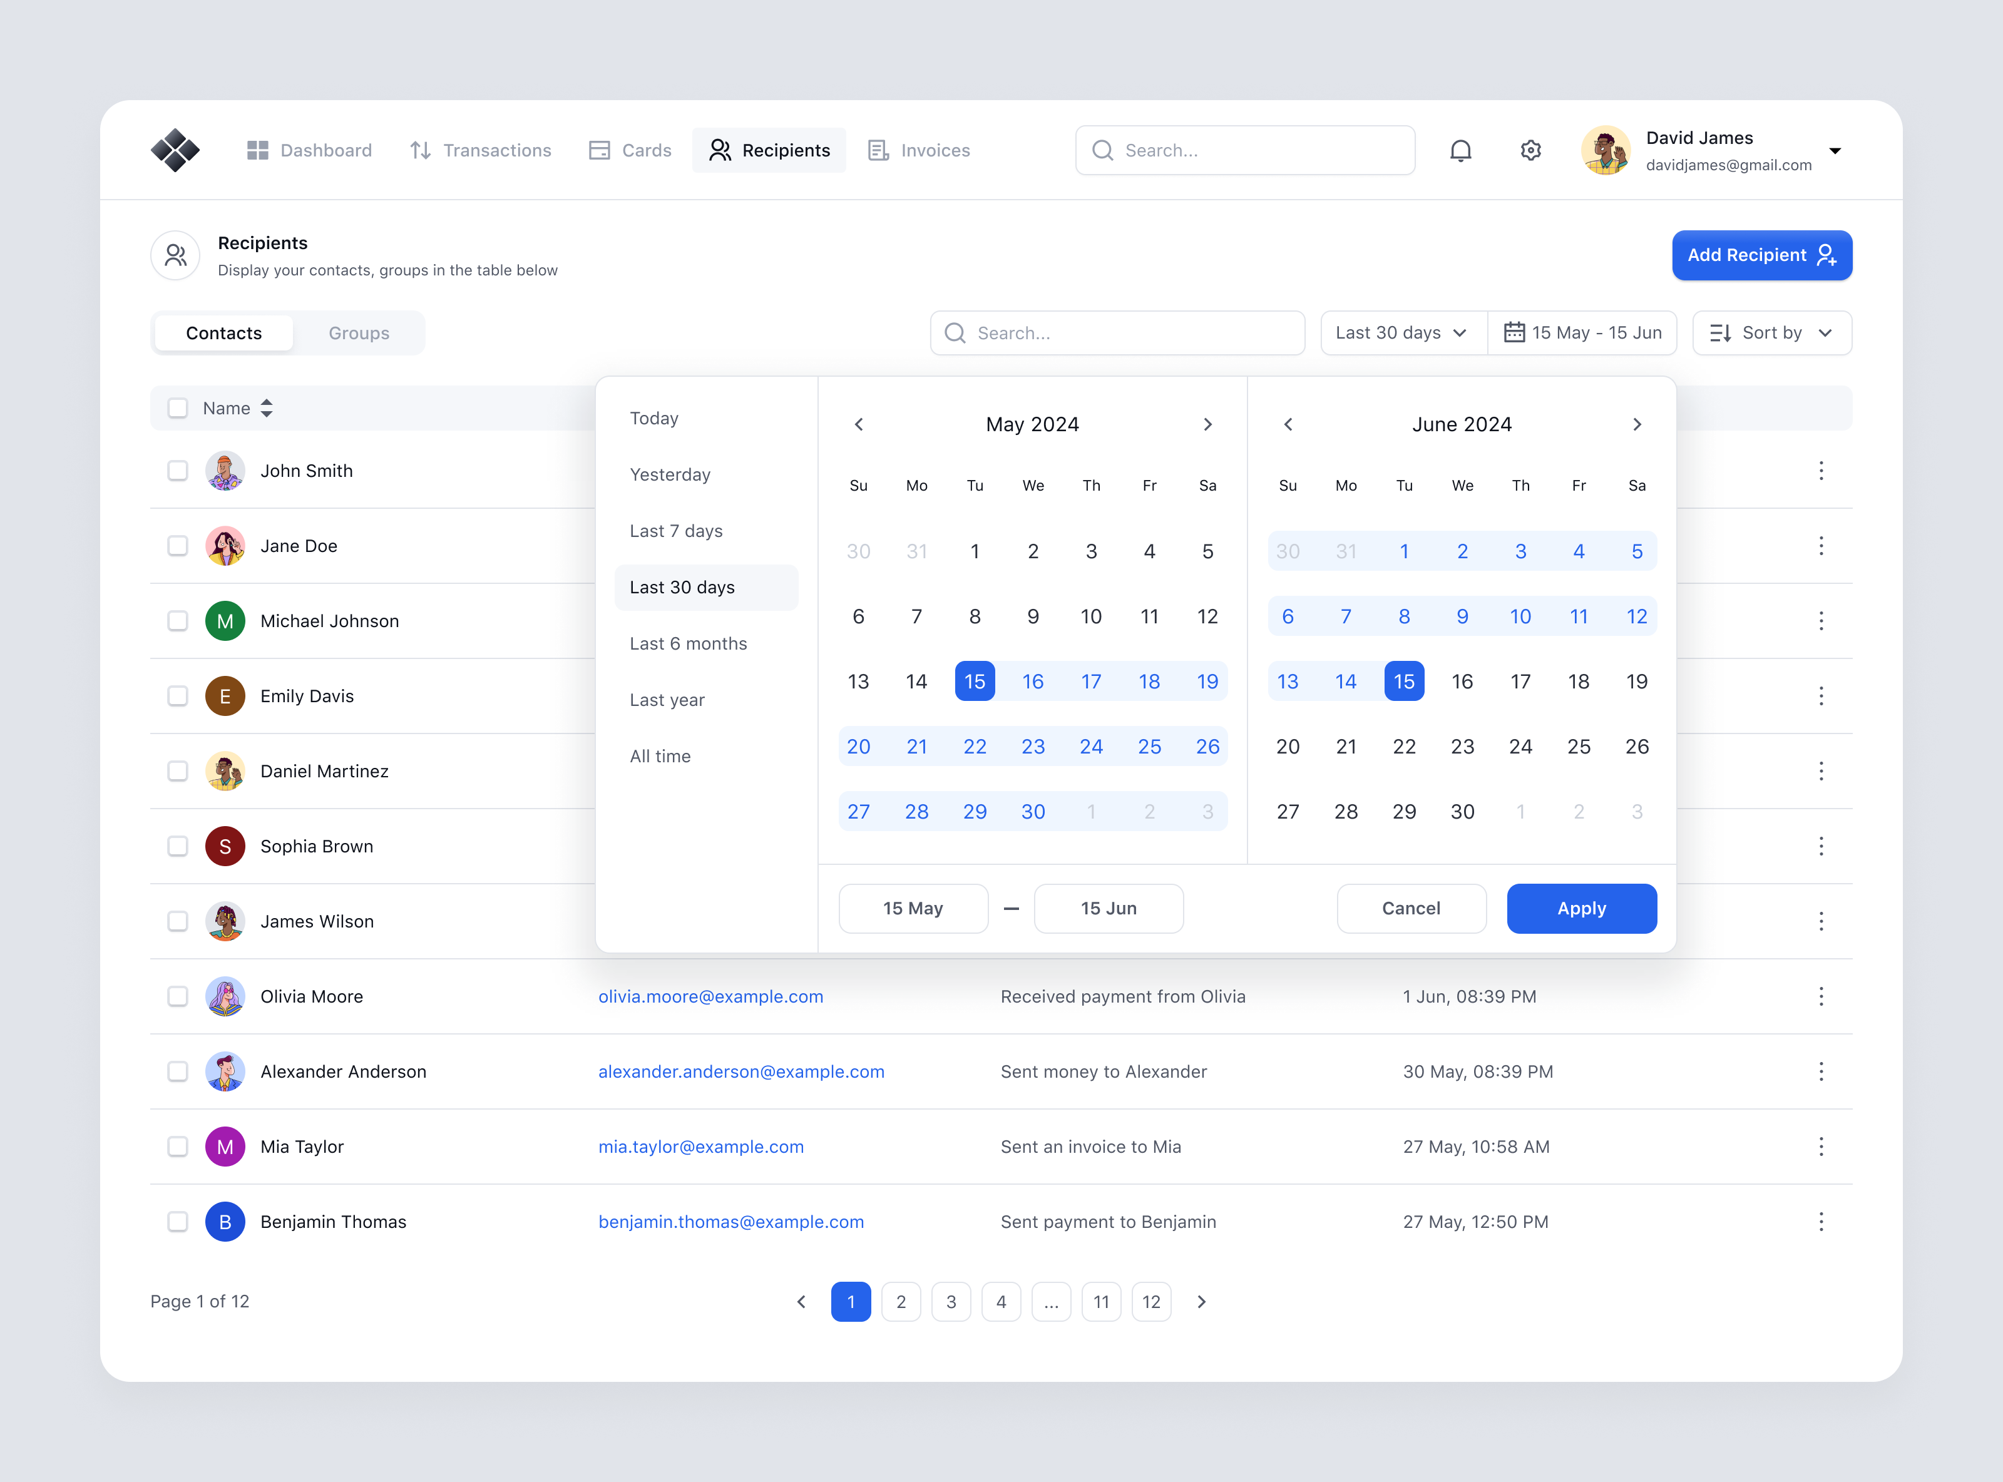Viewport: 2003px width, 1482px height.
Task: Expand the Sort by dropdown
Action: click(x=1771, y=332)
